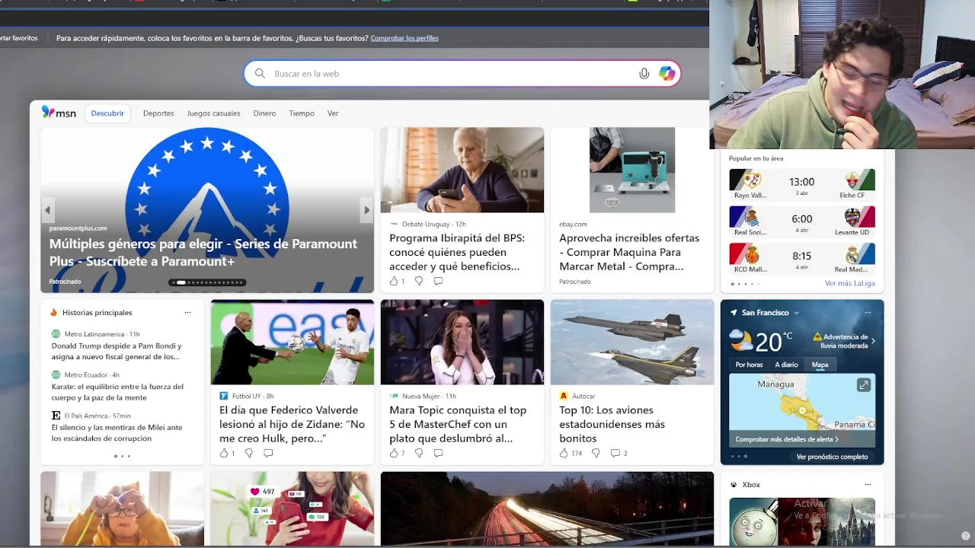Click Historias principales pagination dots

(122, 456)
